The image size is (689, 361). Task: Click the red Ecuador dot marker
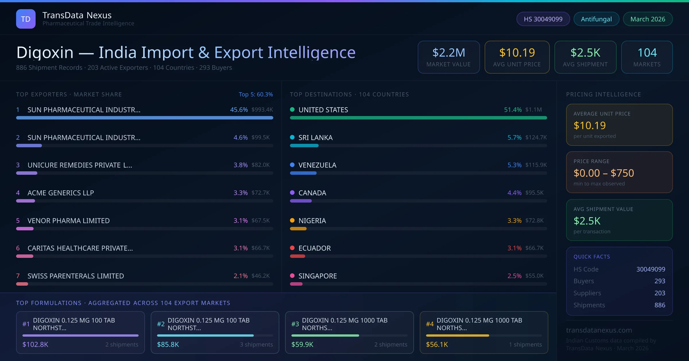coord(292,248)
